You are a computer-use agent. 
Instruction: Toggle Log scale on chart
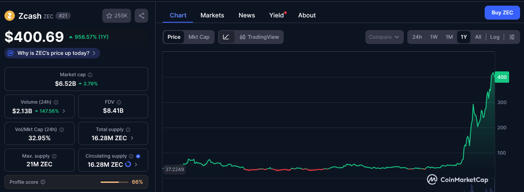click(x=495, y=37)
